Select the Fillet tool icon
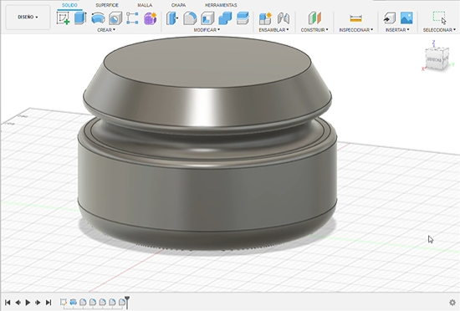The height and width of the screenshot is (311, 460). coord(190,18)
